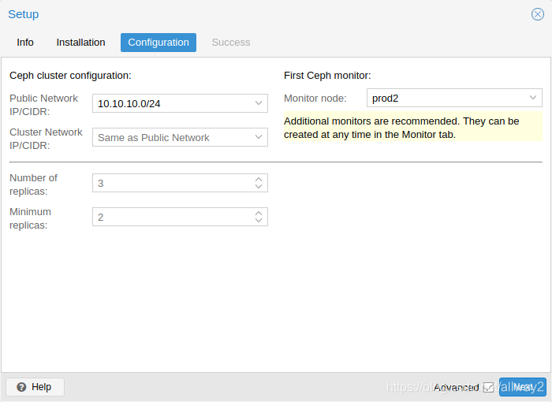Screen dimensions: 552x402
Task: Click the disabled Success tab
Action: coord(231,43)
